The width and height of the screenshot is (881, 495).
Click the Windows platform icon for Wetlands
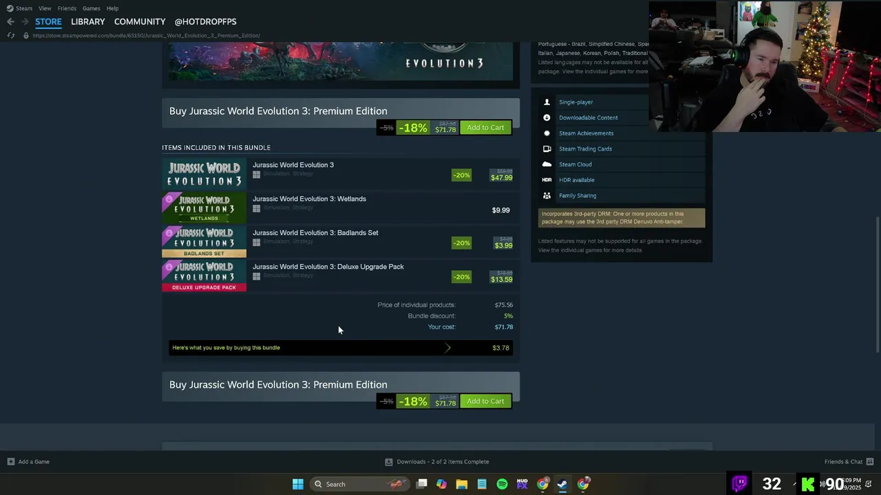(256, 208)
